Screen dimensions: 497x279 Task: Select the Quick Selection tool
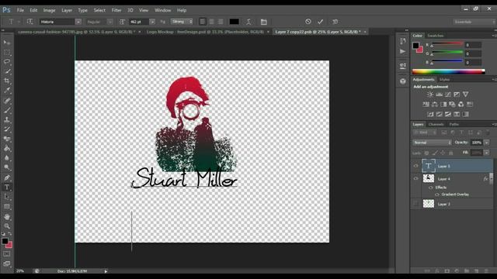(7, 71)
